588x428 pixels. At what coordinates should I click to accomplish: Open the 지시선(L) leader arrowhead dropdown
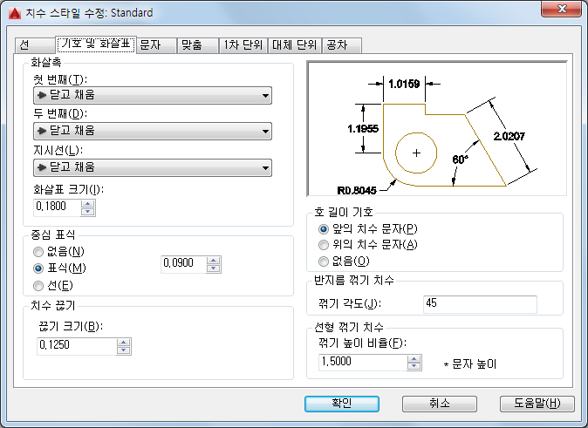click(x=153, y=167)
